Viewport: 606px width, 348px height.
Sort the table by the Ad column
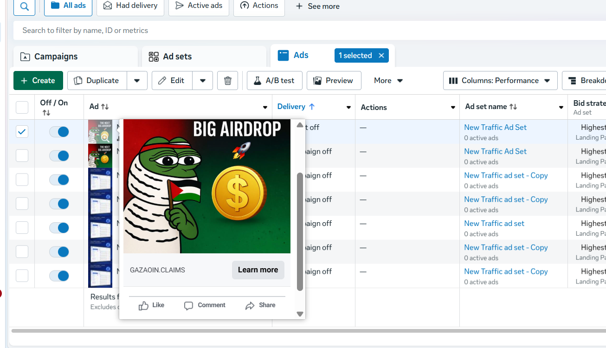tap(105, 107)
